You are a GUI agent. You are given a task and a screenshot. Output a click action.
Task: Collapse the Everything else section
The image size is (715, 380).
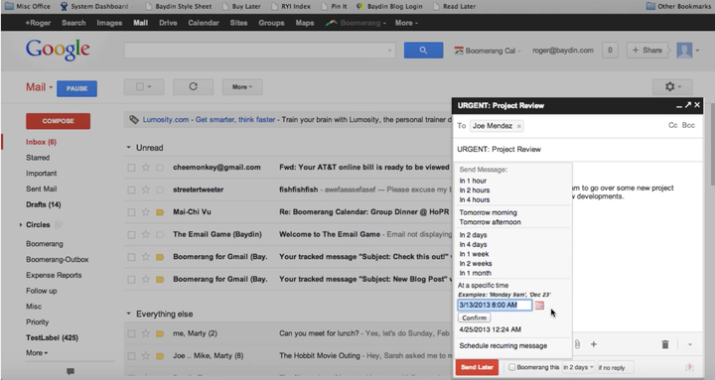[128, 314]
